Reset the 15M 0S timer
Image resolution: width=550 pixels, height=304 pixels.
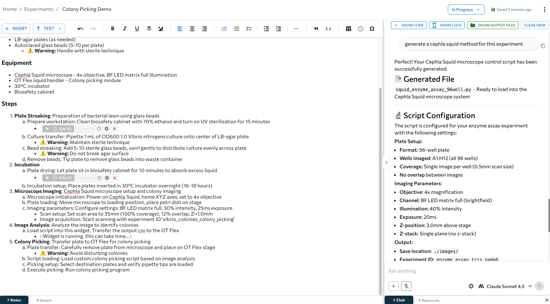click(99, 129)
